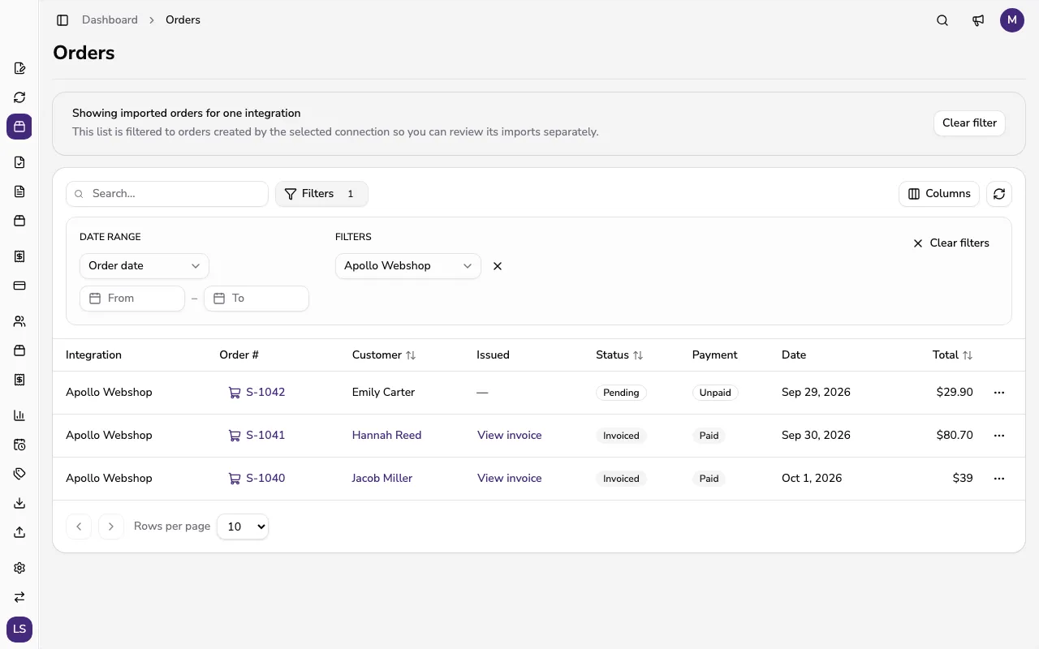Open the M user avatar menu
Image resolution: width=1039 pixels, height=649 pixels.
tap(1012, 20)
